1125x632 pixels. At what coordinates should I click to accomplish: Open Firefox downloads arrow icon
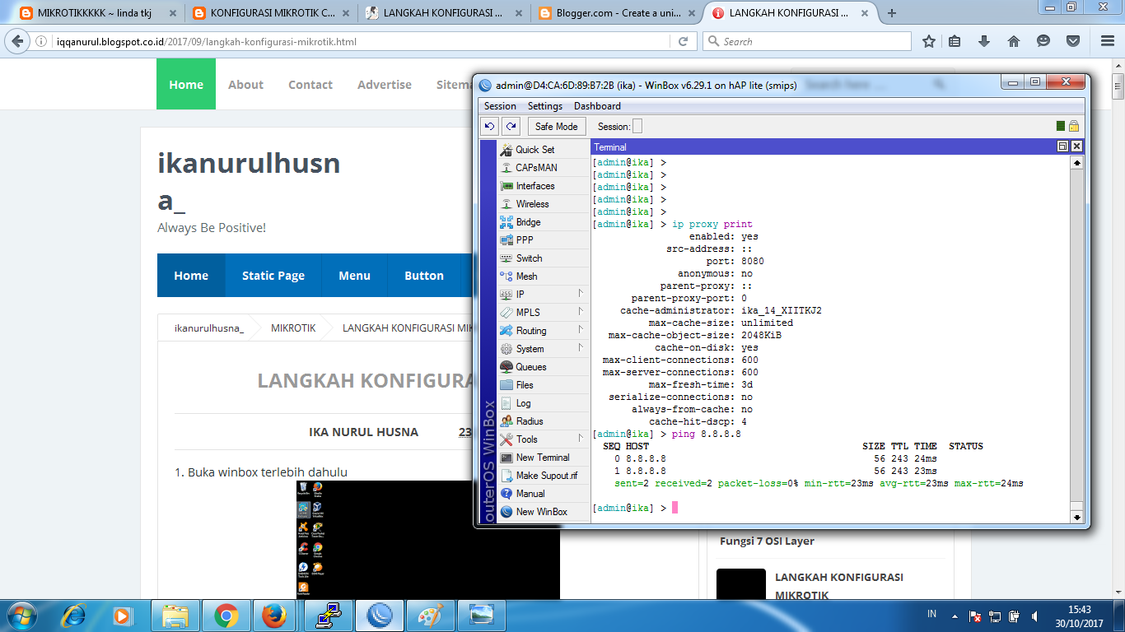click(x=984, y=41)
